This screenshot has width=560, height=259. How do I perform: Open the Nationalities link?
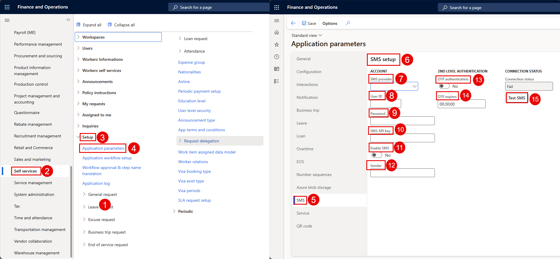189,72
